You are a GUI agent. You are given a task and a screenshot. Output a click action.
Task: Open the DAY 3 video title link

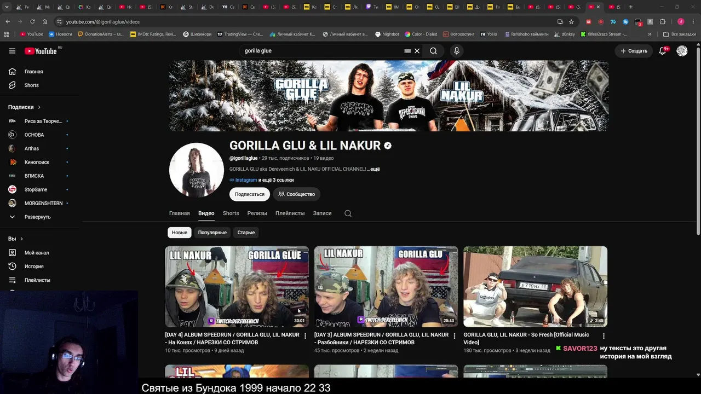tap(382, 339)
